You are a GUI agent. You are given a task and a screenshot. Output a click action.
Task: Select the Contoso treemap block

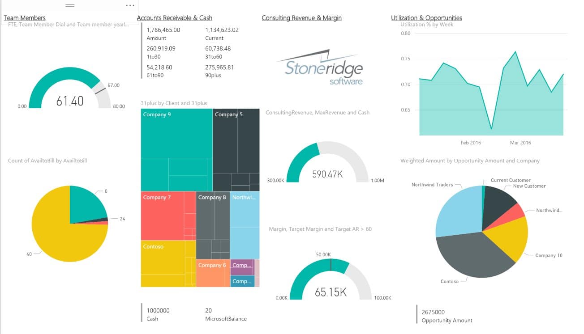point(168,264)
